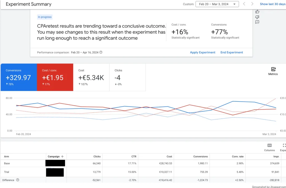286x188 pixels.
Task: Click Base CTR value 17.71%
Action: coord(132,163)
